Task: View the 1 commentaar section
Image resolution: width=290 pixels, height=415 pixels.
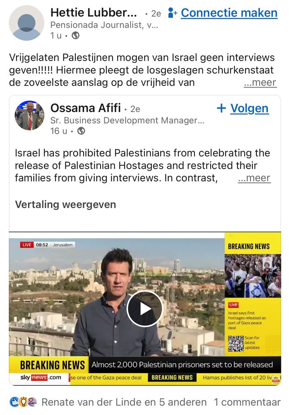Action: (x=247, y=402)
